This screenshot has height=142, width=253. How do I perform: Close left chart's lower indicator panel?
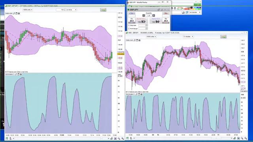coord(21,74)
